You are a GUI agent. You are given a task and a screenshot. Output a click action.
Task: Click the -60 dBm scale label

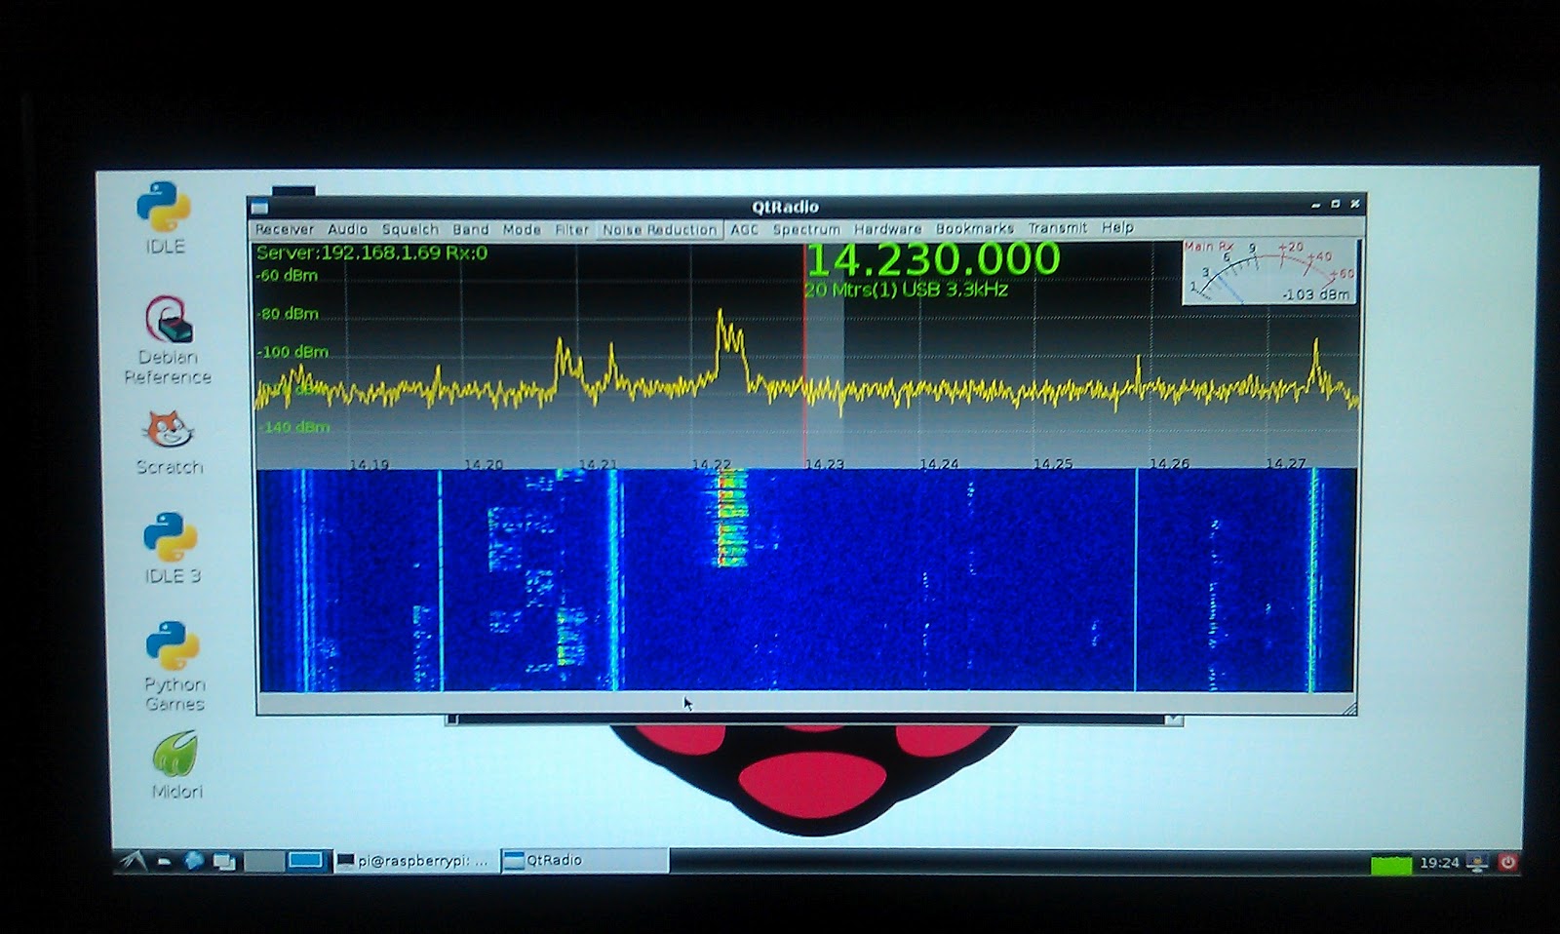tap(287, 276)
